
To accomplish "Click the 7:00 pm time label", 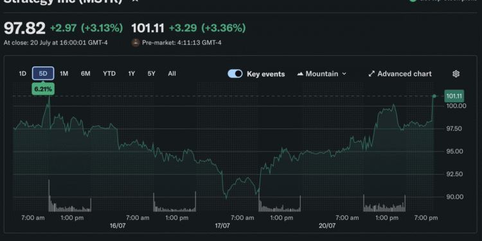I will (x=425, y=218).
